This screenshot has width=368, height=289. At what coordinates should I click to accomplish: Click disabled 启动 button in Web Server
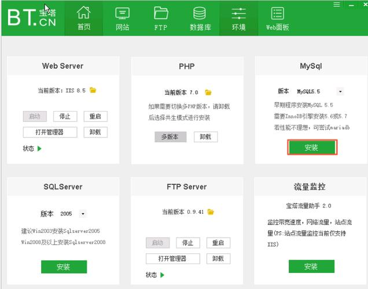[35, 116]
